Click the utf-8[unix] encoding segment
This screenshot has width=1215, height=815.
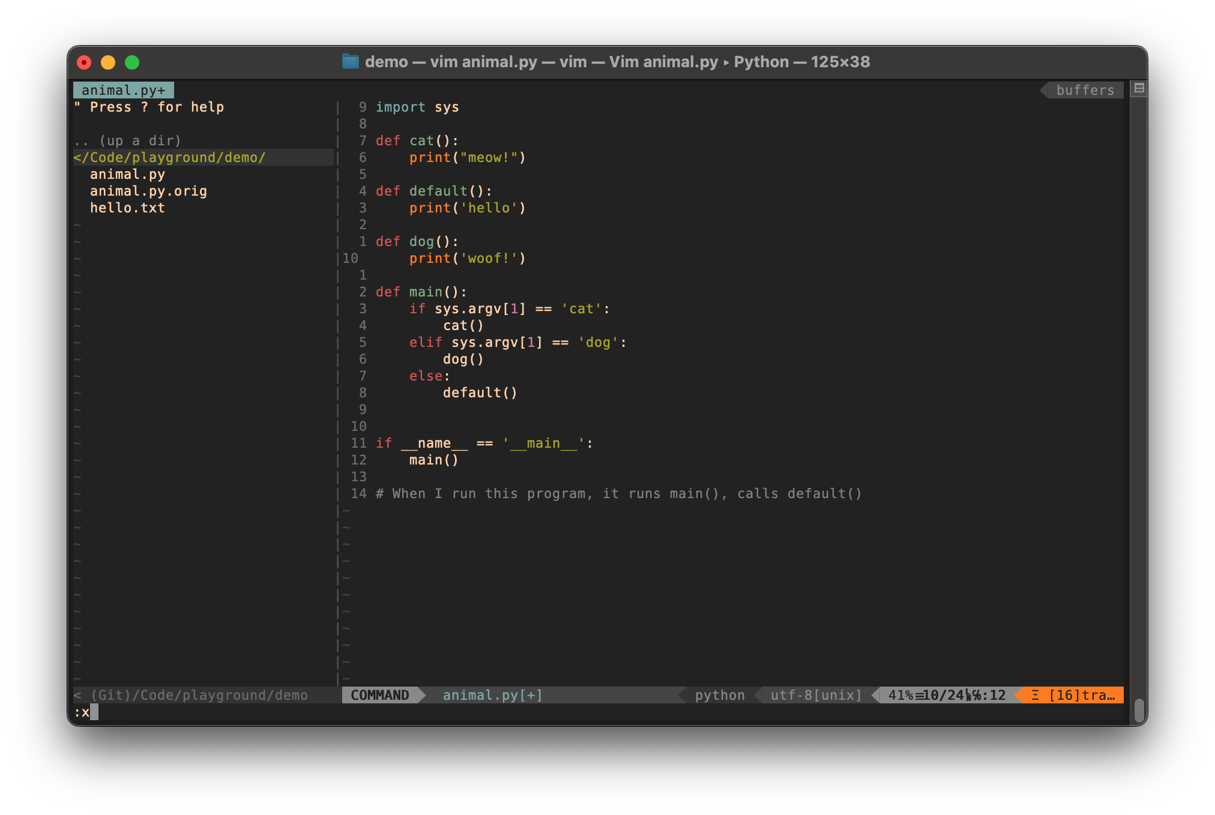point(813,695)
